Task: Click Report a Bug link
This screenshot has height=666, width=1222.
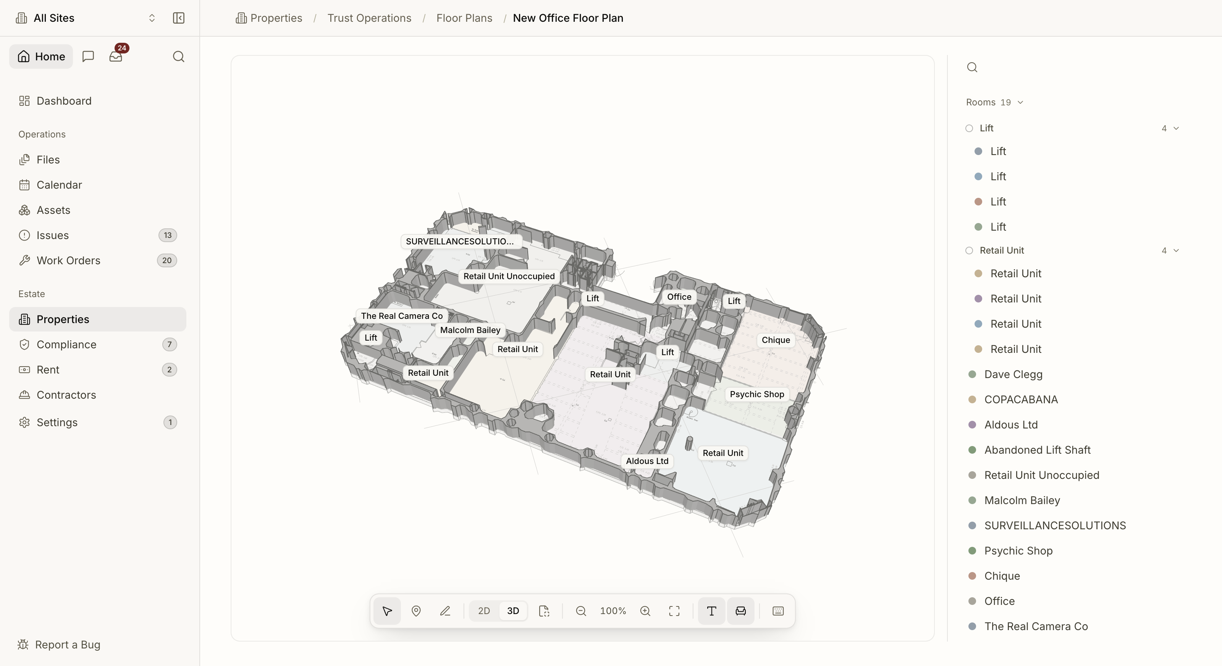Action: (59, 645)
